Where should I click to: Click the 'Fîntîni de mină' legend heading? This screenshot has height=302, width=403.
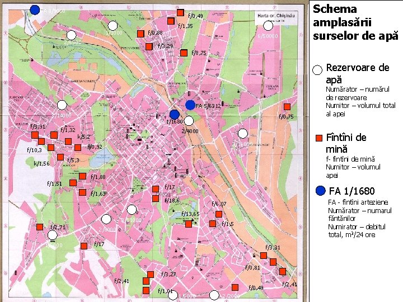point(346,143)
